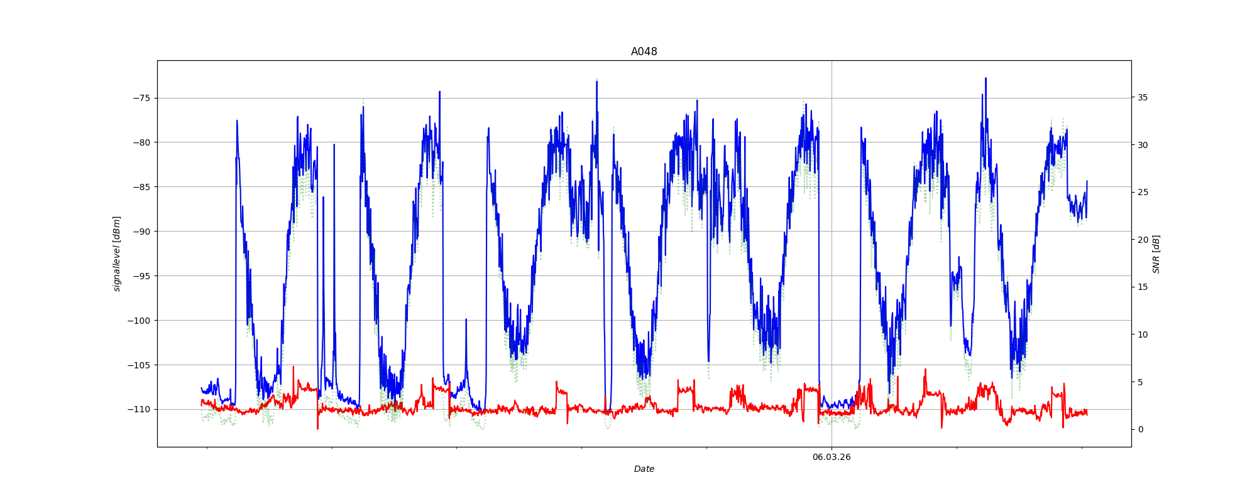This screenshot has height=502, width=1257.
Task: Click the Date x-axis label
Action: [644, 469]
